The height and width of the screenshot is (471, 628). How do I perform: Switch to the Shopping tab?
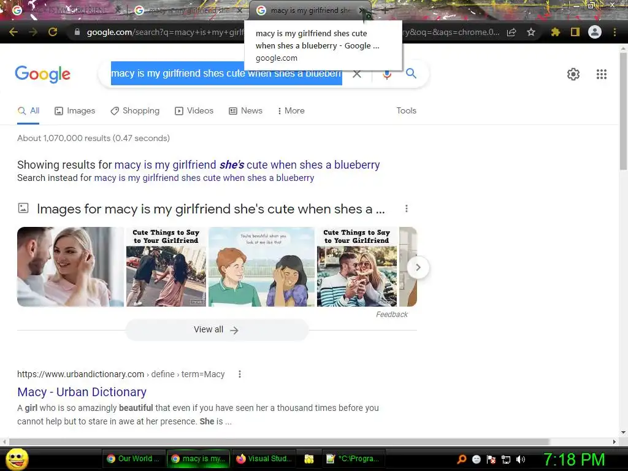tap(135, 111)
